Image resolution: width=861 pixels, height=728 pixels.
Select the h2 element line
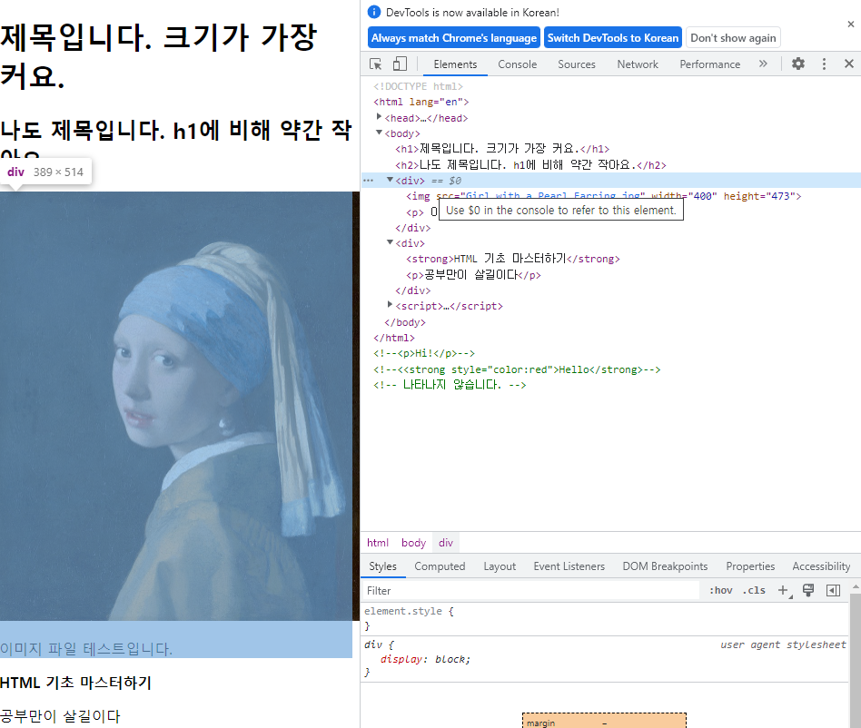530,164
